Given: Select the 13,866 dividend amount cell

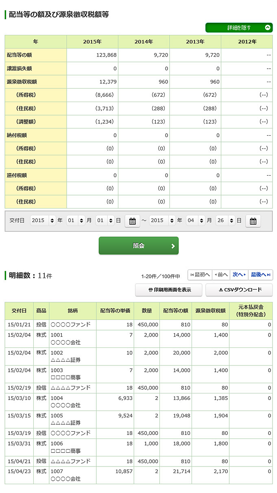Looking at the screenshot, I should click(x=175, y=402).
